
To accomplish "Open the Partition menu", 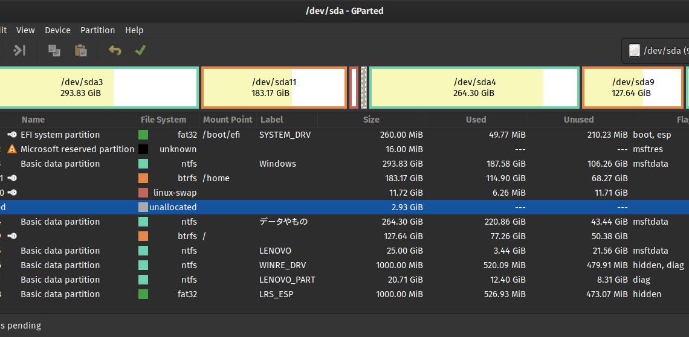I will (x=97, y=30).
